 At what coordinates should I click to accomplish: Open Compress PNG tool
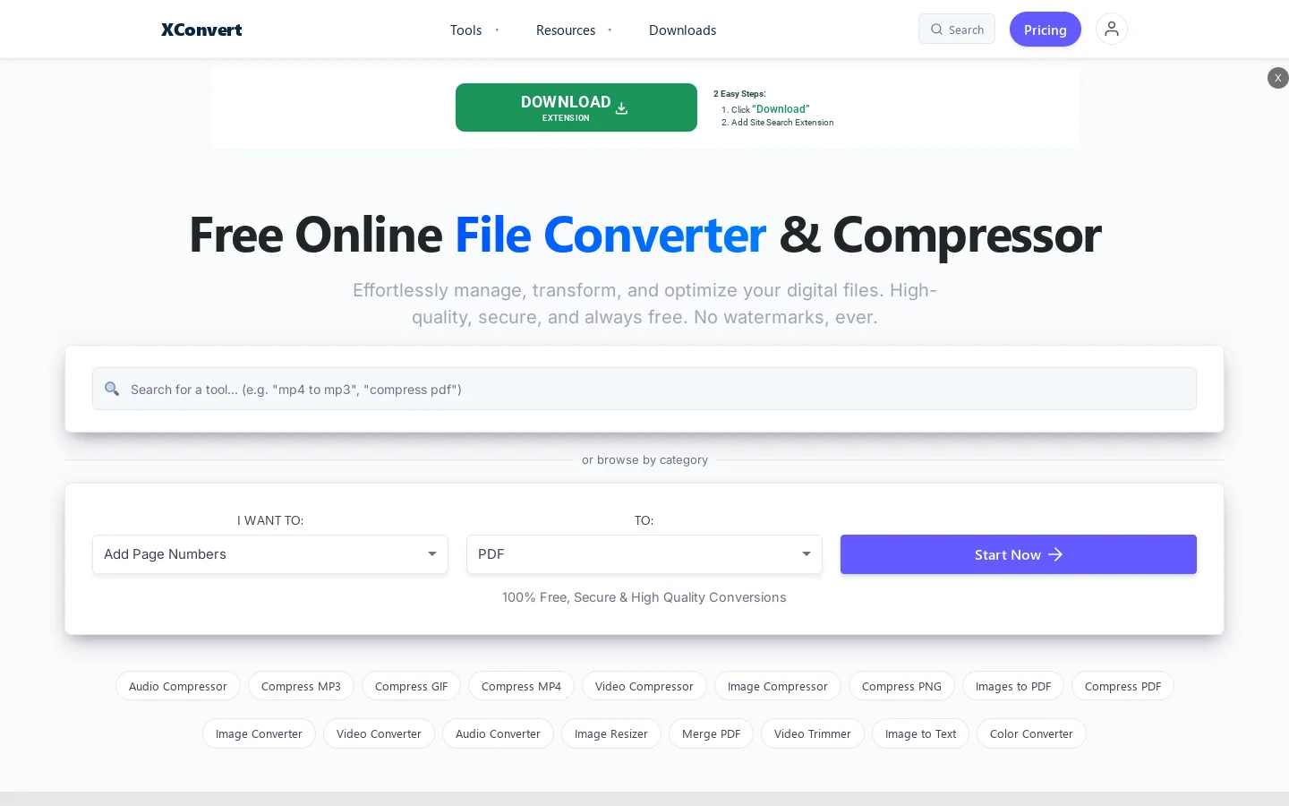pyautogui.click(x=901, y=686)
